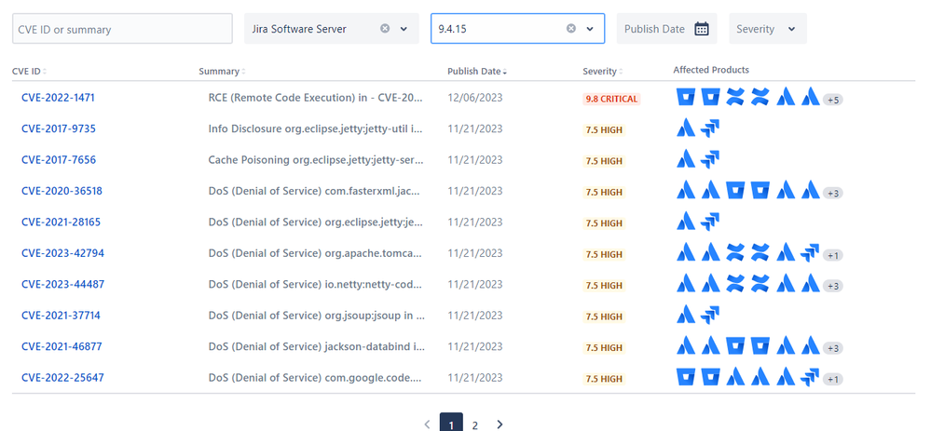Viewport: 931px width, 431px height.
Task: Clear the 9.4.15 version filter
Action: point(571,29)
